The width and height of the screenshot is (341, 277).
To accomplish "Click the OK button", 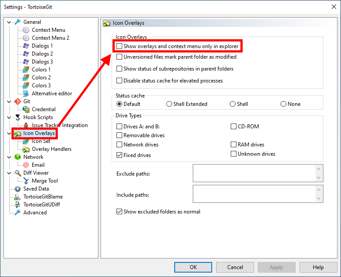I will (193, 267).
